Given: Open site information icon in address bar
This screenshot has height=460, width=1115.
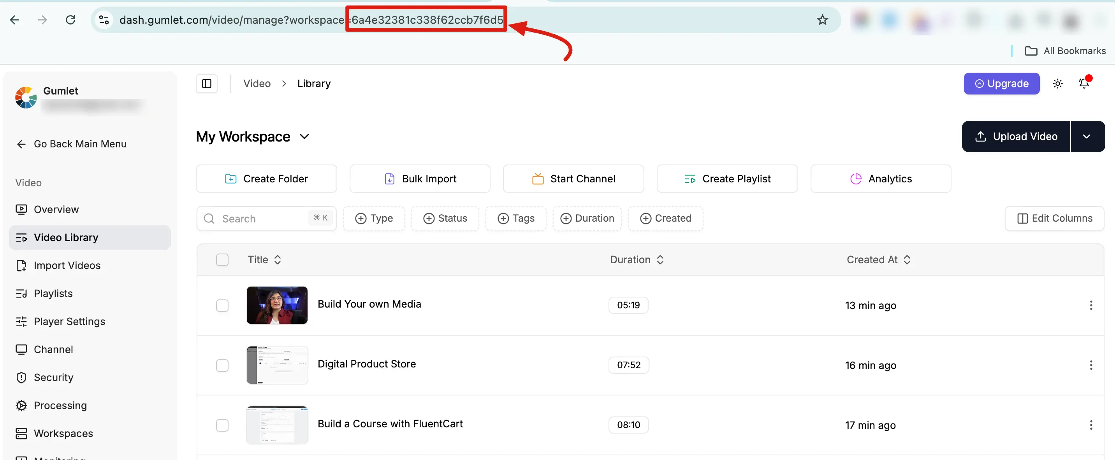Looking at the screenshot, I should pyautogui.click(x=104, y=20).
